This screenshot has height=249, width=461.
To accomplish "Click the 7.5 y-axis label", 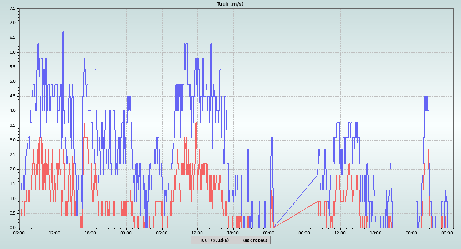I will (x=12, y=8).
